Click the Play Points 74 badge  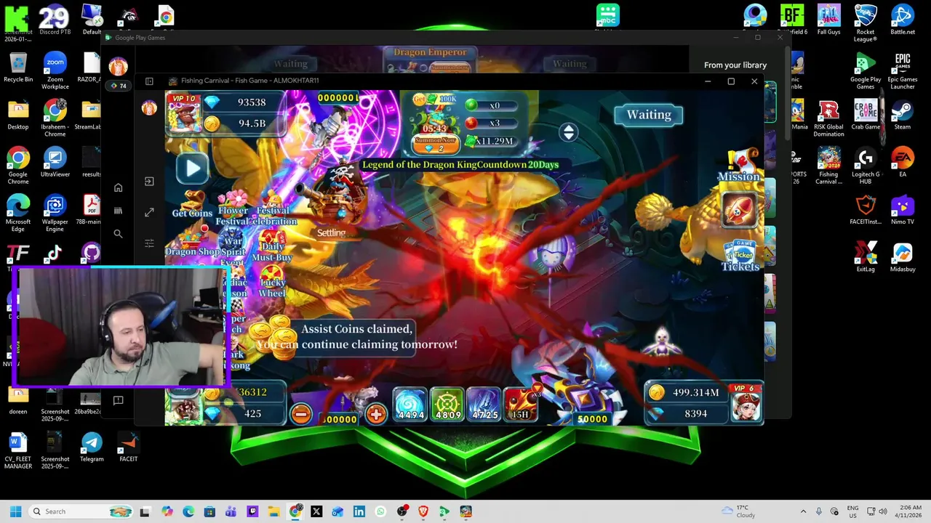(x=119, y=86)
